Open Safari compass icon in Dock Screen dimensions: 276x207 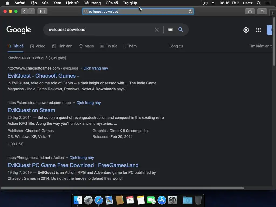click(99, 200)
